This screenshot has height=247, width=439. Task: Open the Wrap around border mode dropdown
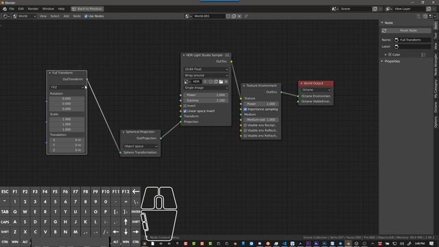point(206,75)
